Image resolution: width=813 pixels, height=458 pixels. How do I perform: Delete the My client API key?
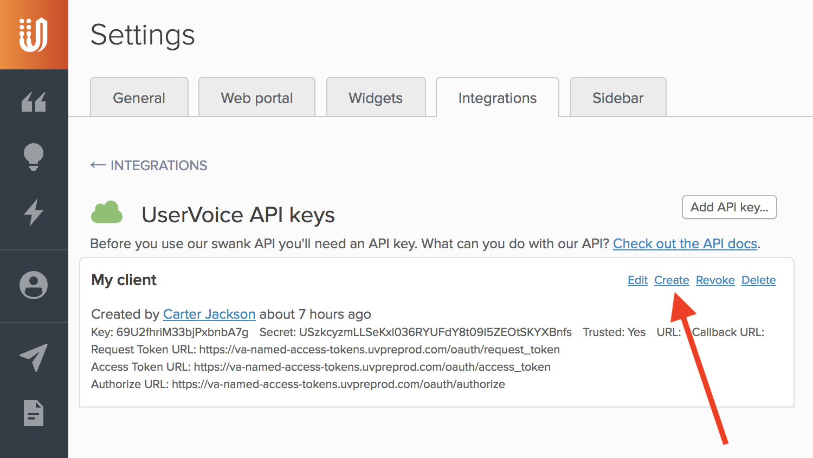point(758,280)
